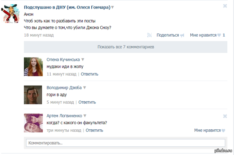The width and height of the screenshot is (234, 155).
Task: Click the 5 минут назад comment timestamp
Action: point(60,102)
